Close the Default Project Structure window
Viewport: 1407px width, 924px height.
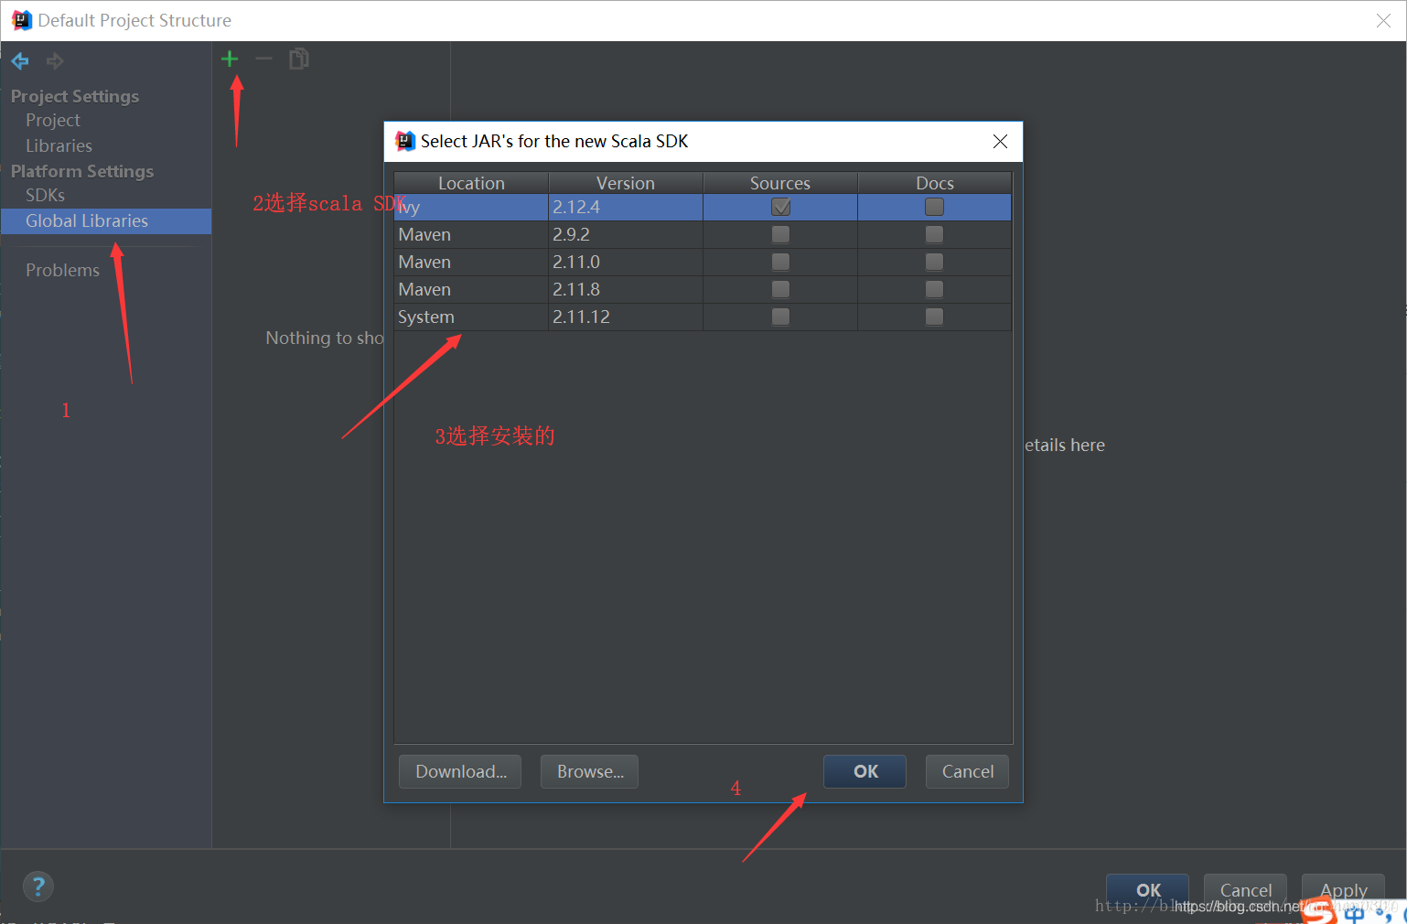(1383, 20)
